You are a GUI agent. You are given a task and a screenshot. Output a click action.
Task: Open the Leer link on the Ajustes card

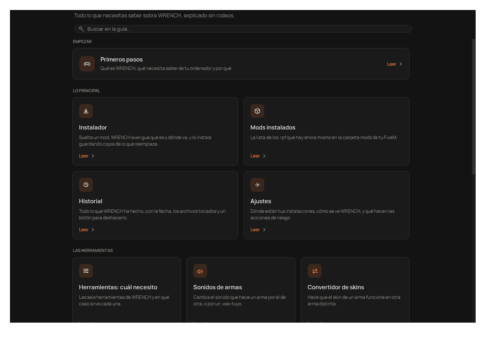(x=258, y=230)
